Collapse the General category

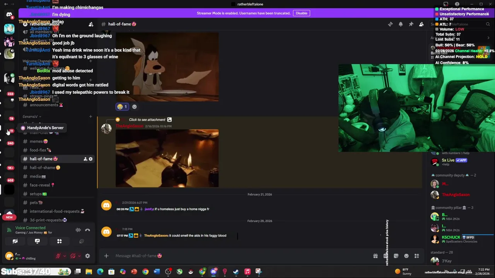click(x=32, y=117)
